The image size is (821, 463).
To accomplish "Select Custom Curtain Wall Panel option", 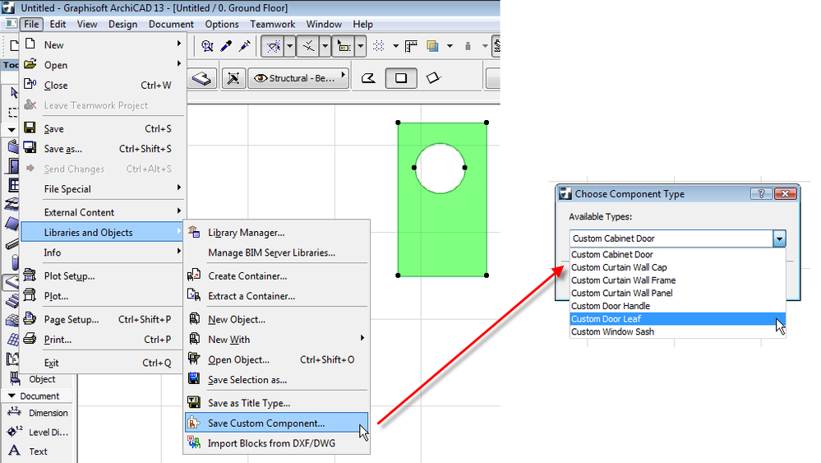I will coord(677,294).
